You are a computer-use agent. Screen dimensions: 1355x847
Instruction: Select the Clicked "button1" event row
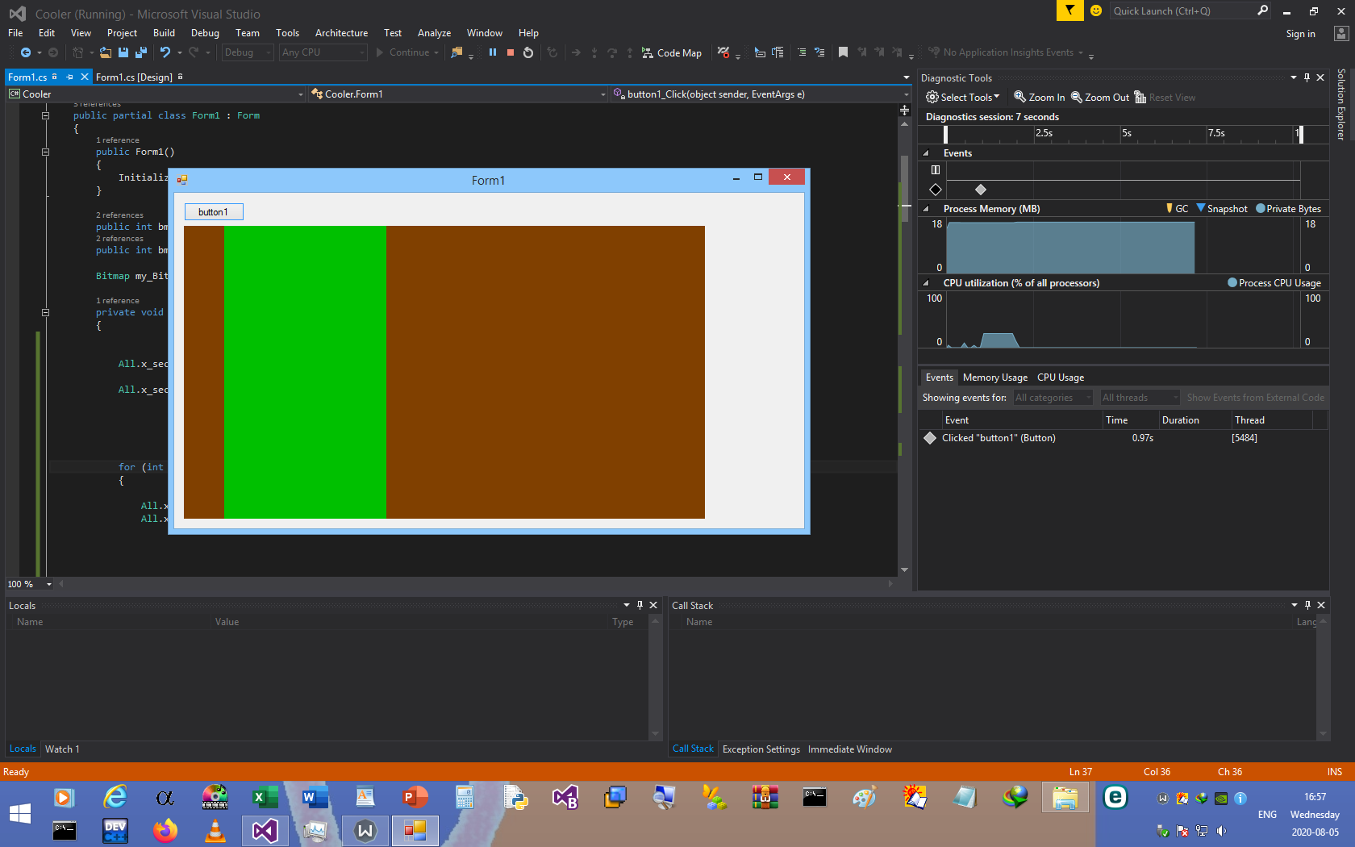(1123, 438)
